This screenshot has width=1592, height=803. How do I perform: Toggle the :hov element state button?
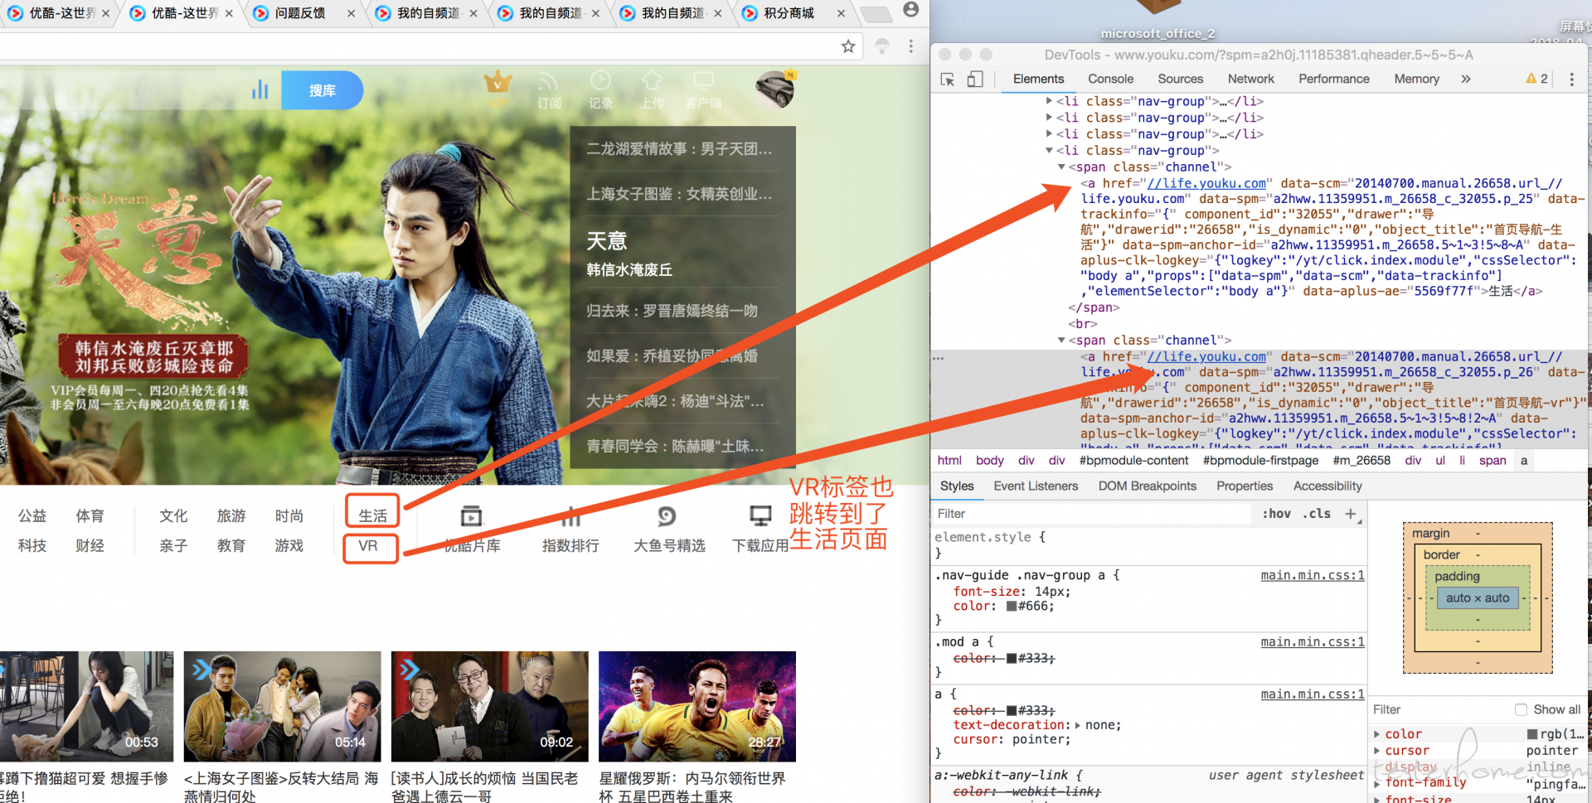1276,514
